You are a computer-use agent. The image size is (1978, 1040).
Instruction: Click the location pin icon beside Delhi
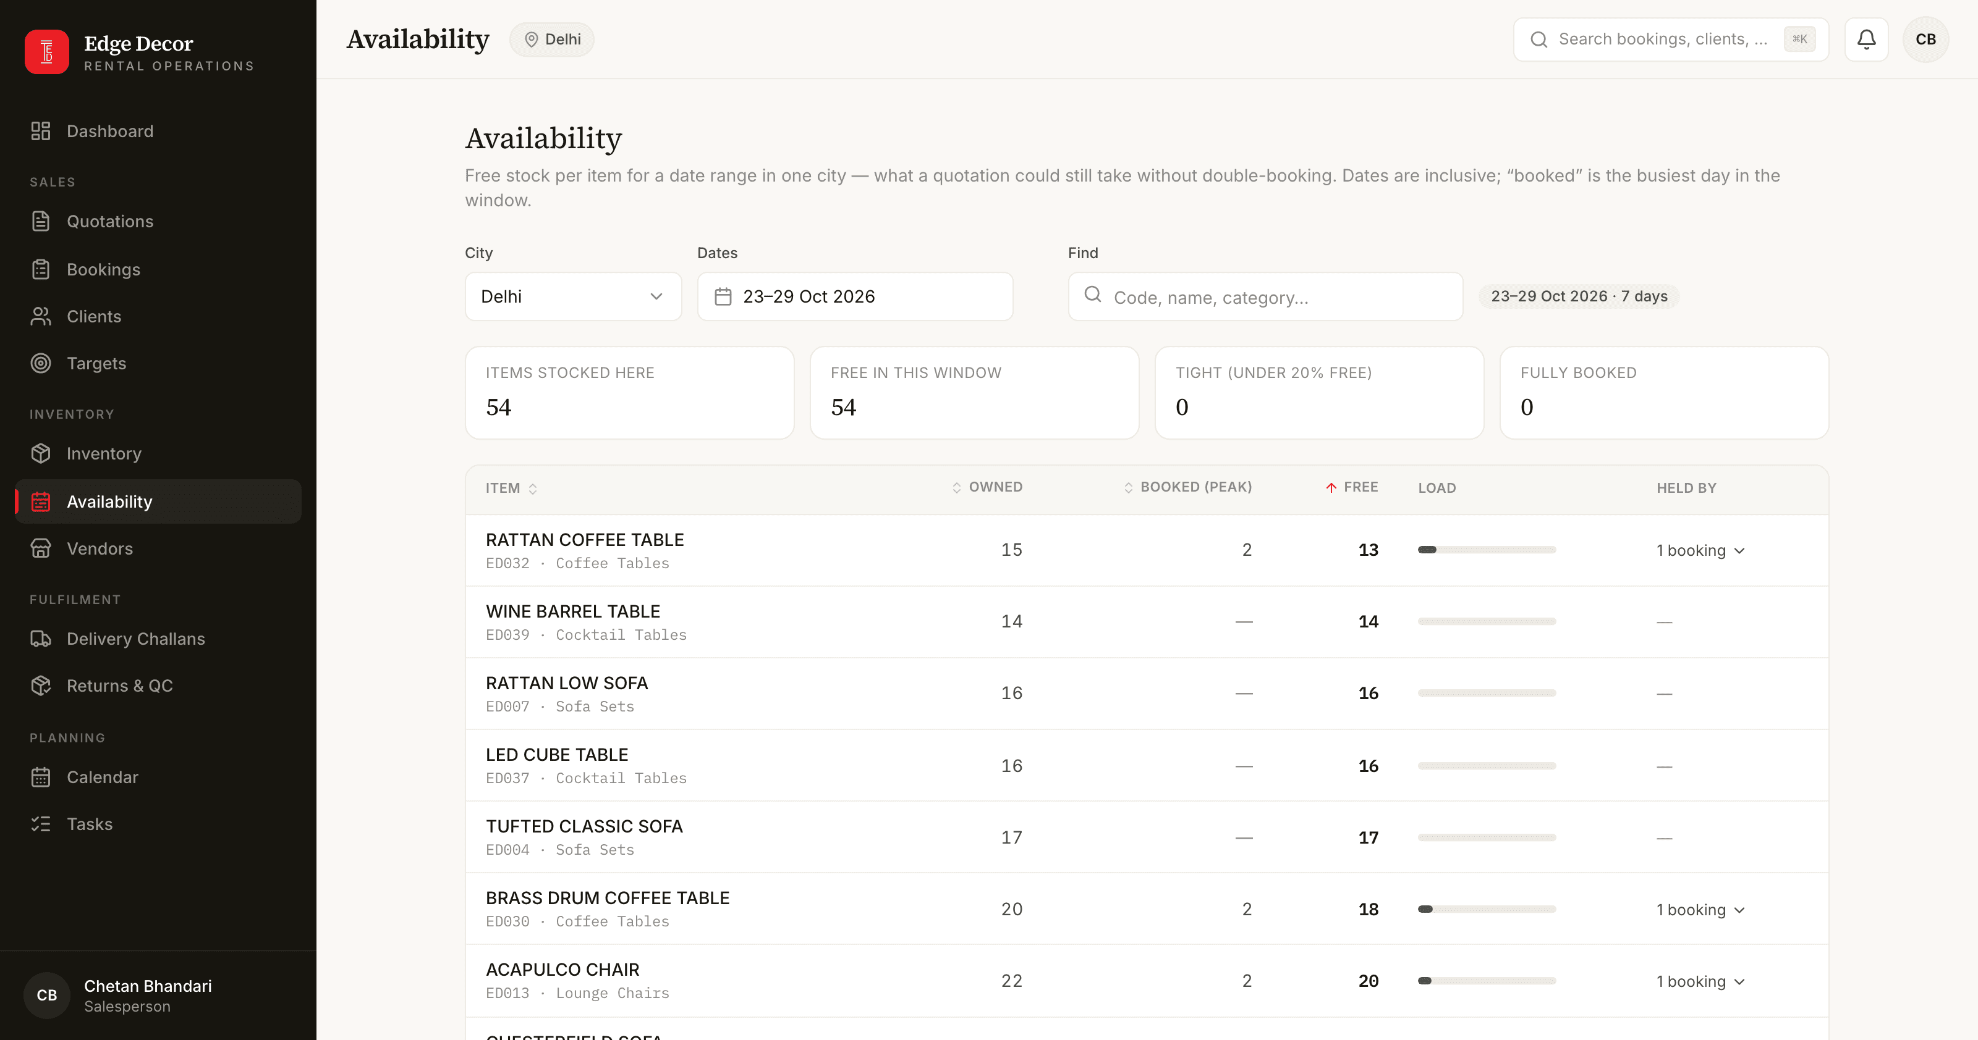(530, 39)
